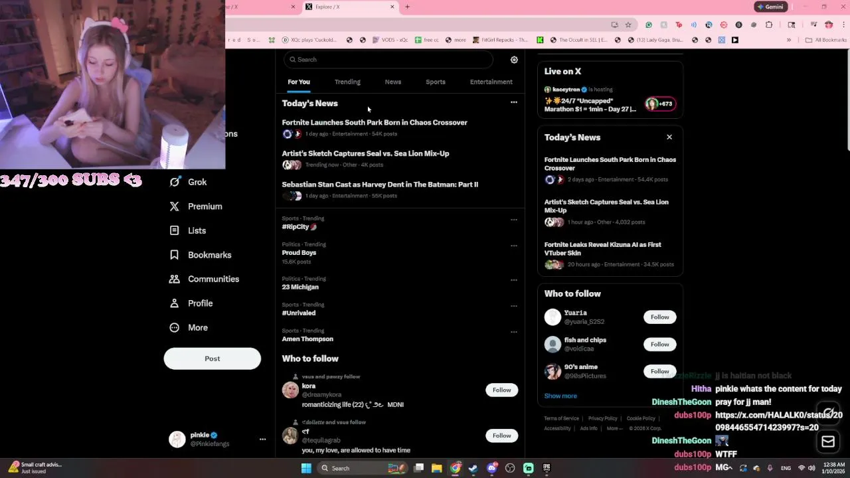The height and width of the screenshot is (478, 850).
Task: Open clock showing 12:38 AM
Action: (x=833, y=468)
